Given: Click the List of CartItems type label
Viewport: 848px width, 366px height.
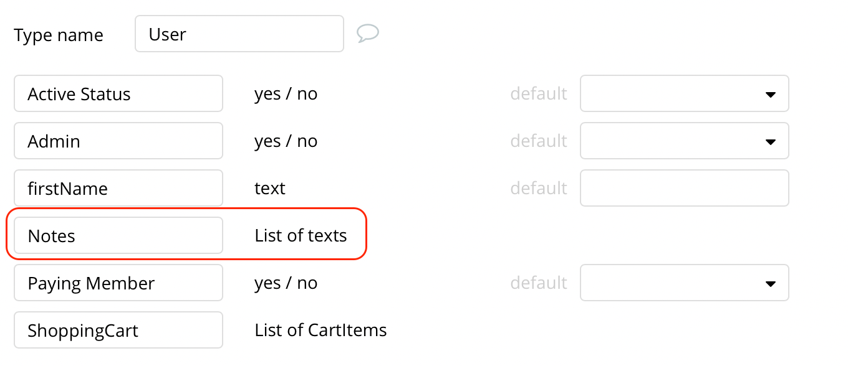Looking at the screenshot, I should (321, 330).
